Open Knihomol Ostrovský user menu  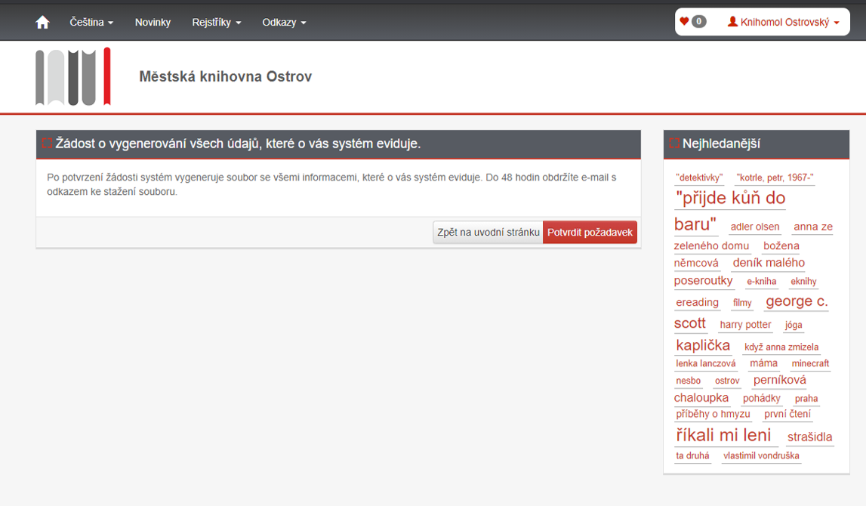pos(783,23)
